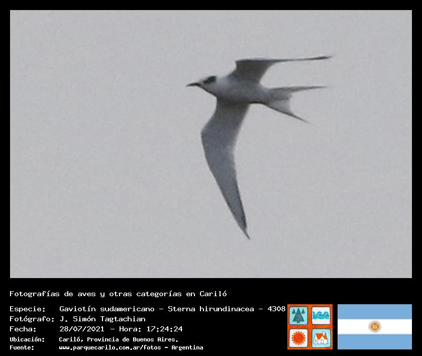Click the ocean waves icon
This screenshot has height=356, width=422.
321,315
